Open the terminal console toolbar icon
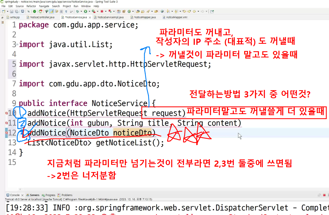329x215 pixels. pos(23,12)
